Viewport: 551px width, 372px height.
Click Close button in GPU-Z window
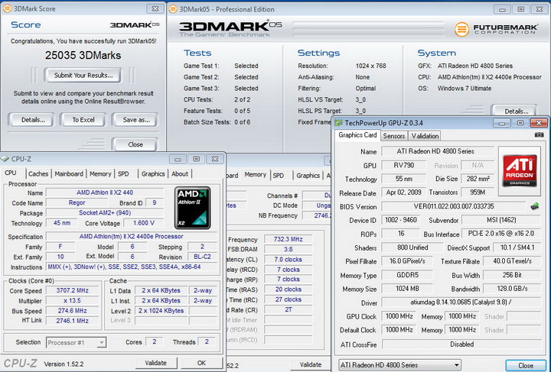click(526, 365)
